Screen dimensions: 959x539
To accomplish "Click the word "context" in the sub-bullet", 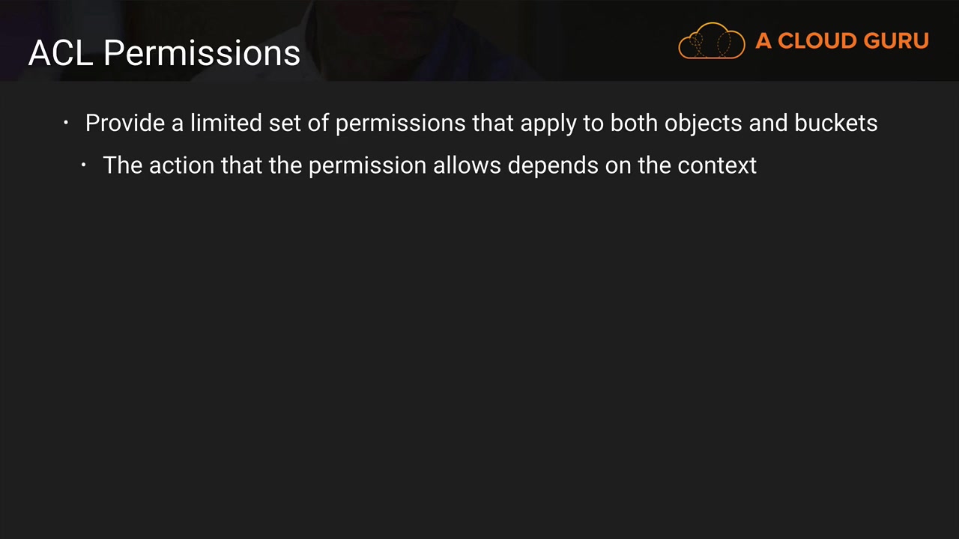I will pyautogui.click(x=717, y=165).
